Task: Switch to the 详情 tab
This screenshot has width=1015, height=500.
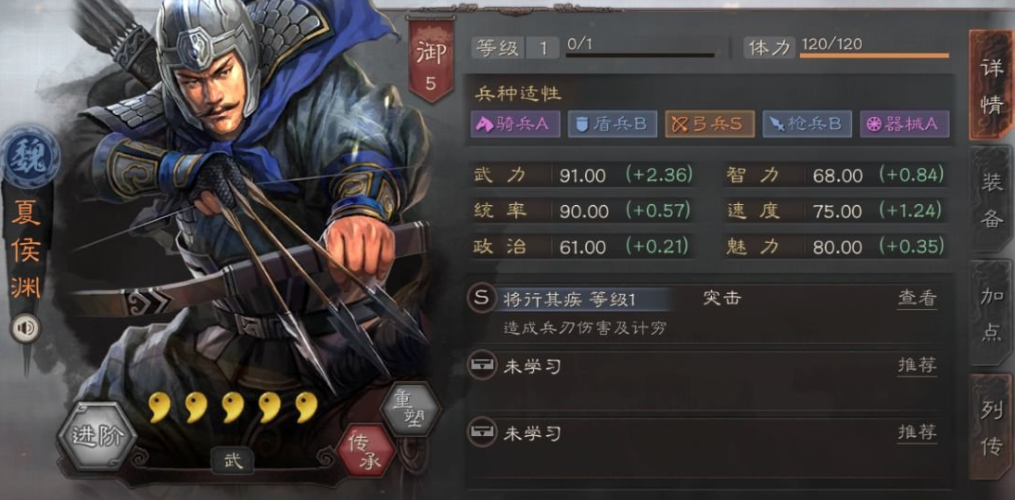Action: (x=992, y=85)
